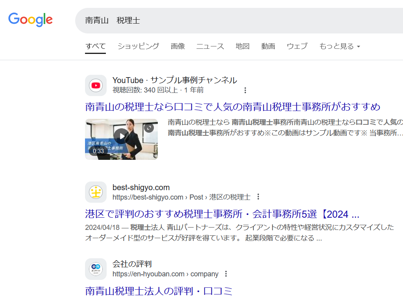Select the すべて tab
Screen dimensions: 403x298
95,46
